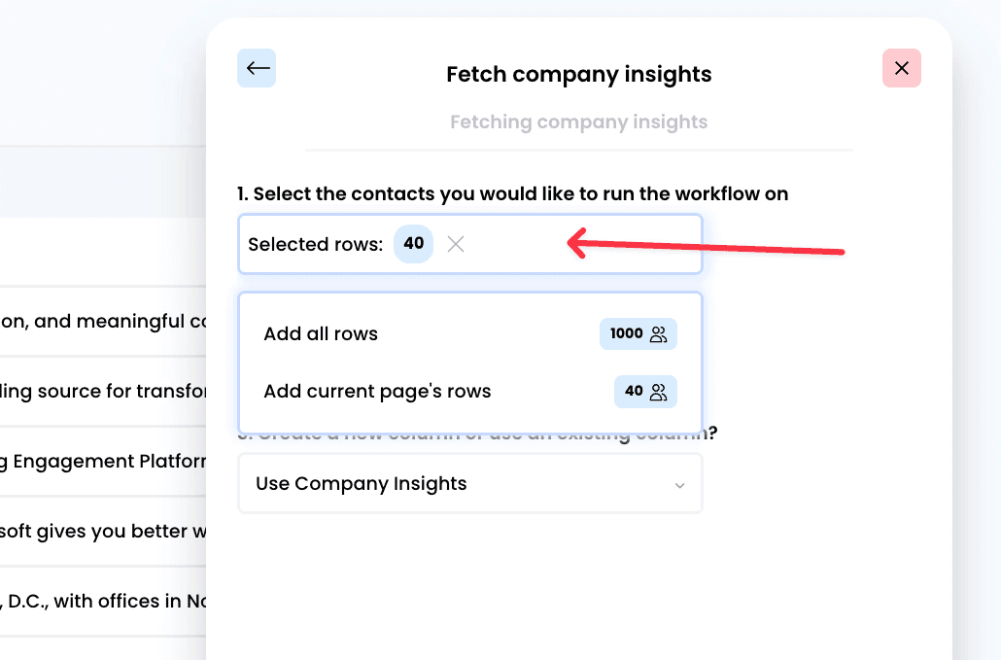The image size is (1001, 660).
Task: Focus the Selected rows input field
Action: coord(470,244)
